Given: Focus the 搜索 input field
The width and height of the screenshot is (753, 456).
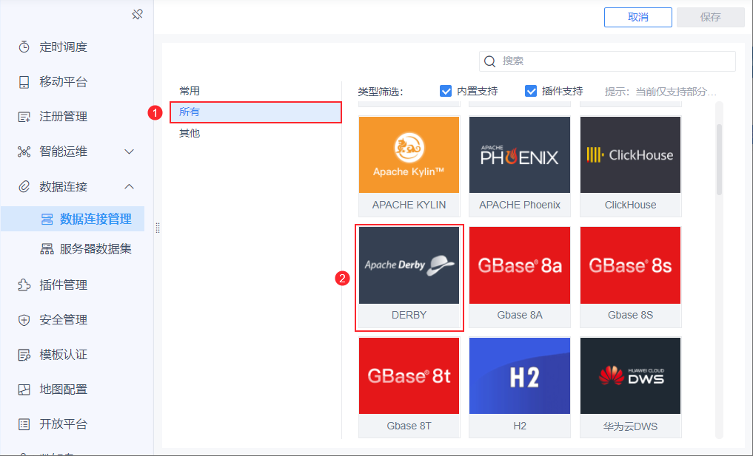Looking at the screenshot, I should pos(607,61).
